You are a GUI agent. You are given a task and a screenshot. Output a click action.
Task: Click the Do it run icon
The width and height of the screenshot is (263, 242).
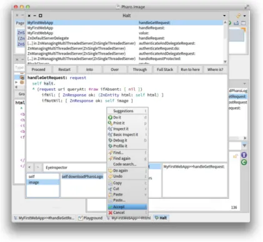tap(110, 117)
